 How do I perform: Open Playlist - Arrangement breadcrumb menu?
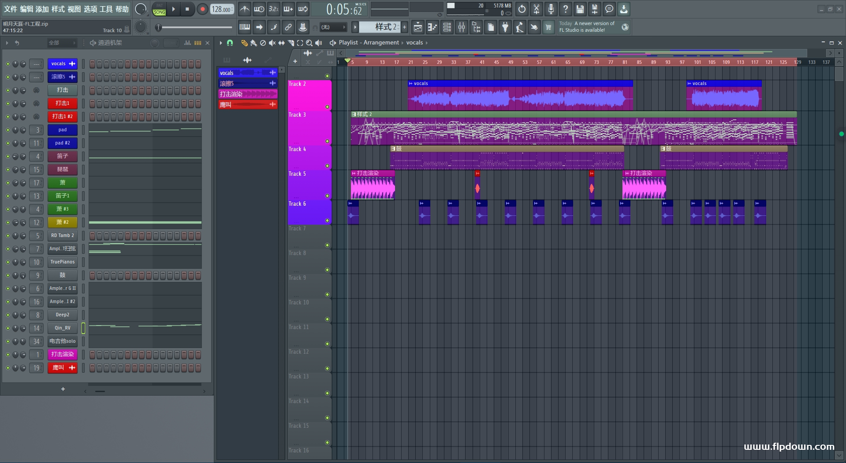click(x=369, y=43)
